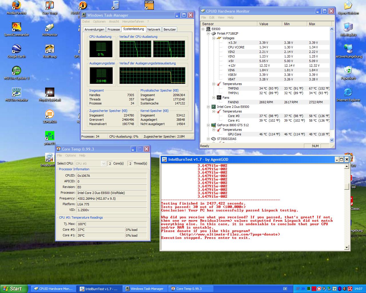Image resolution: width=366 pixels, height=293 pixels.
Task: Launch MSI Live Update 3 icon
Action: pyautogui.click(x=16, y=73)
